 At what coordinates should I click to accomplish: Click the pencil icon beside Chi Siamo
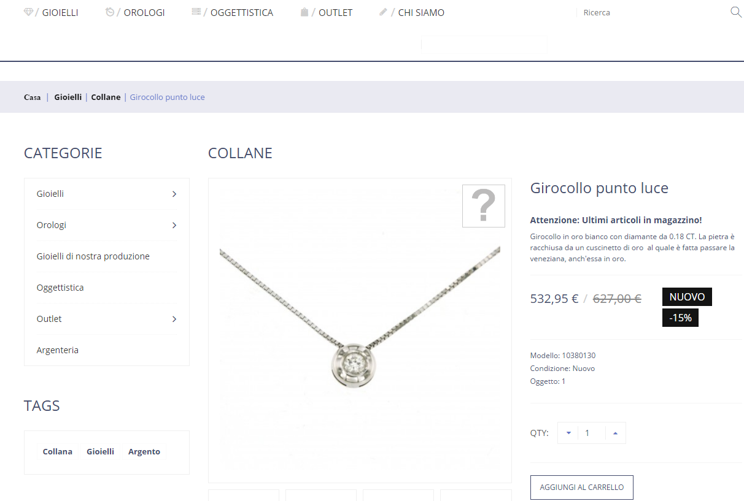pyautogui.click(x=384, y=12)
